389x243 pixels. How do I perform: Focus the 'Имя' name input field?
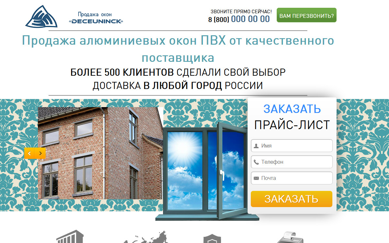tap(292, 146)
